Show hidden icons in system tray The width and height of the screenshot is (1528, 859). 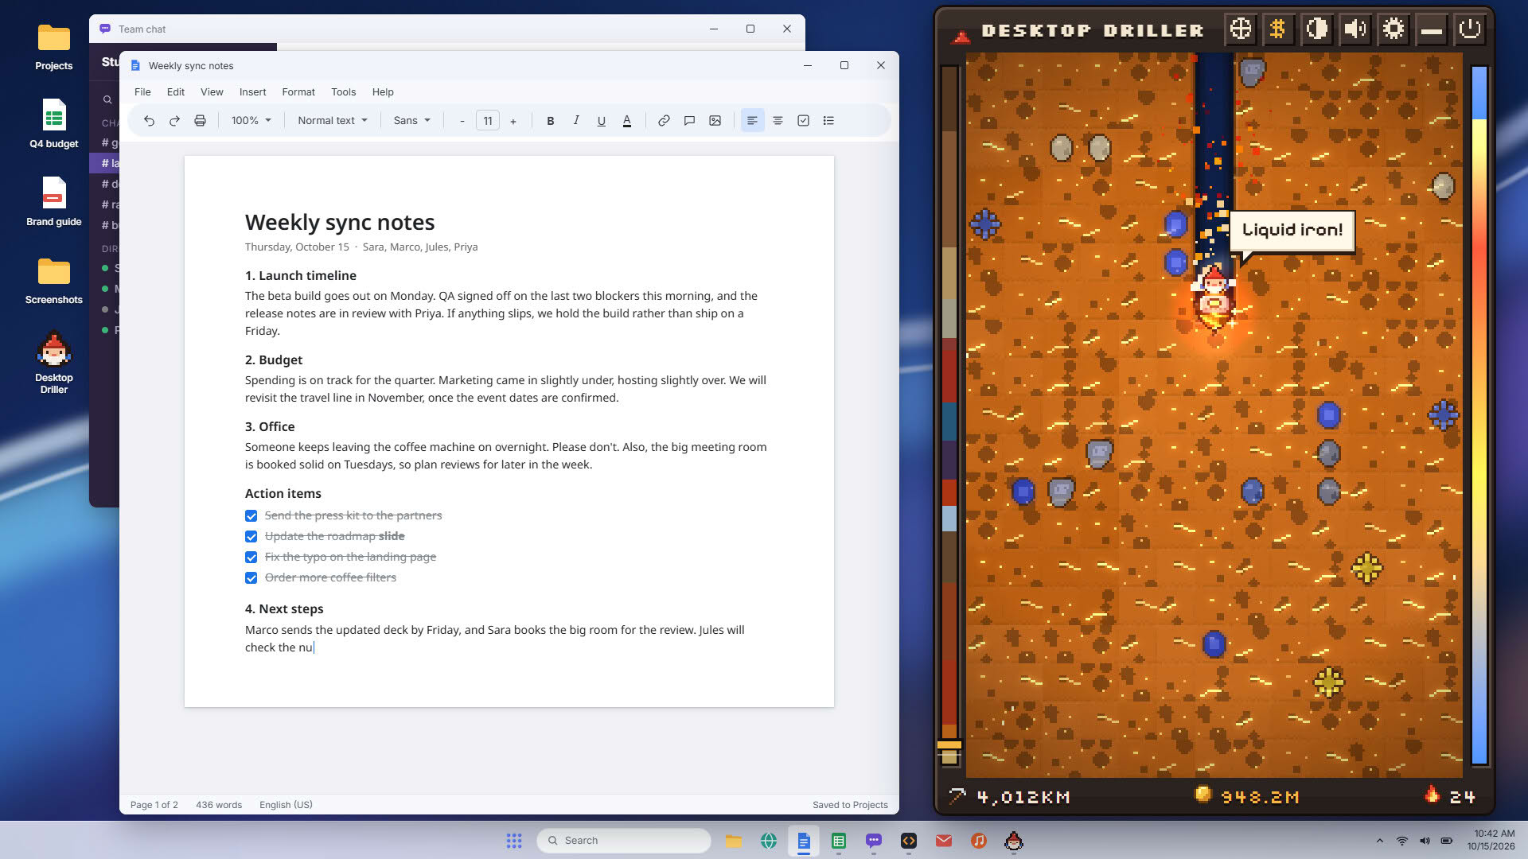(1379, 841)
